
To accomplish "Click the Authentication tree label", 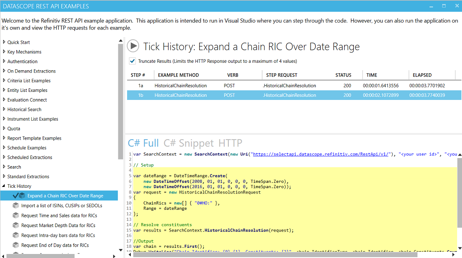I will pos(23,61).
